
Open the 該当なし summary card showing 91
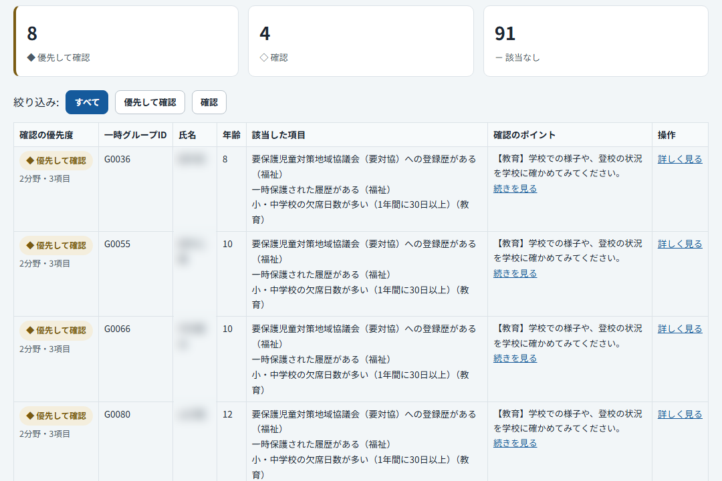(596, 41)
